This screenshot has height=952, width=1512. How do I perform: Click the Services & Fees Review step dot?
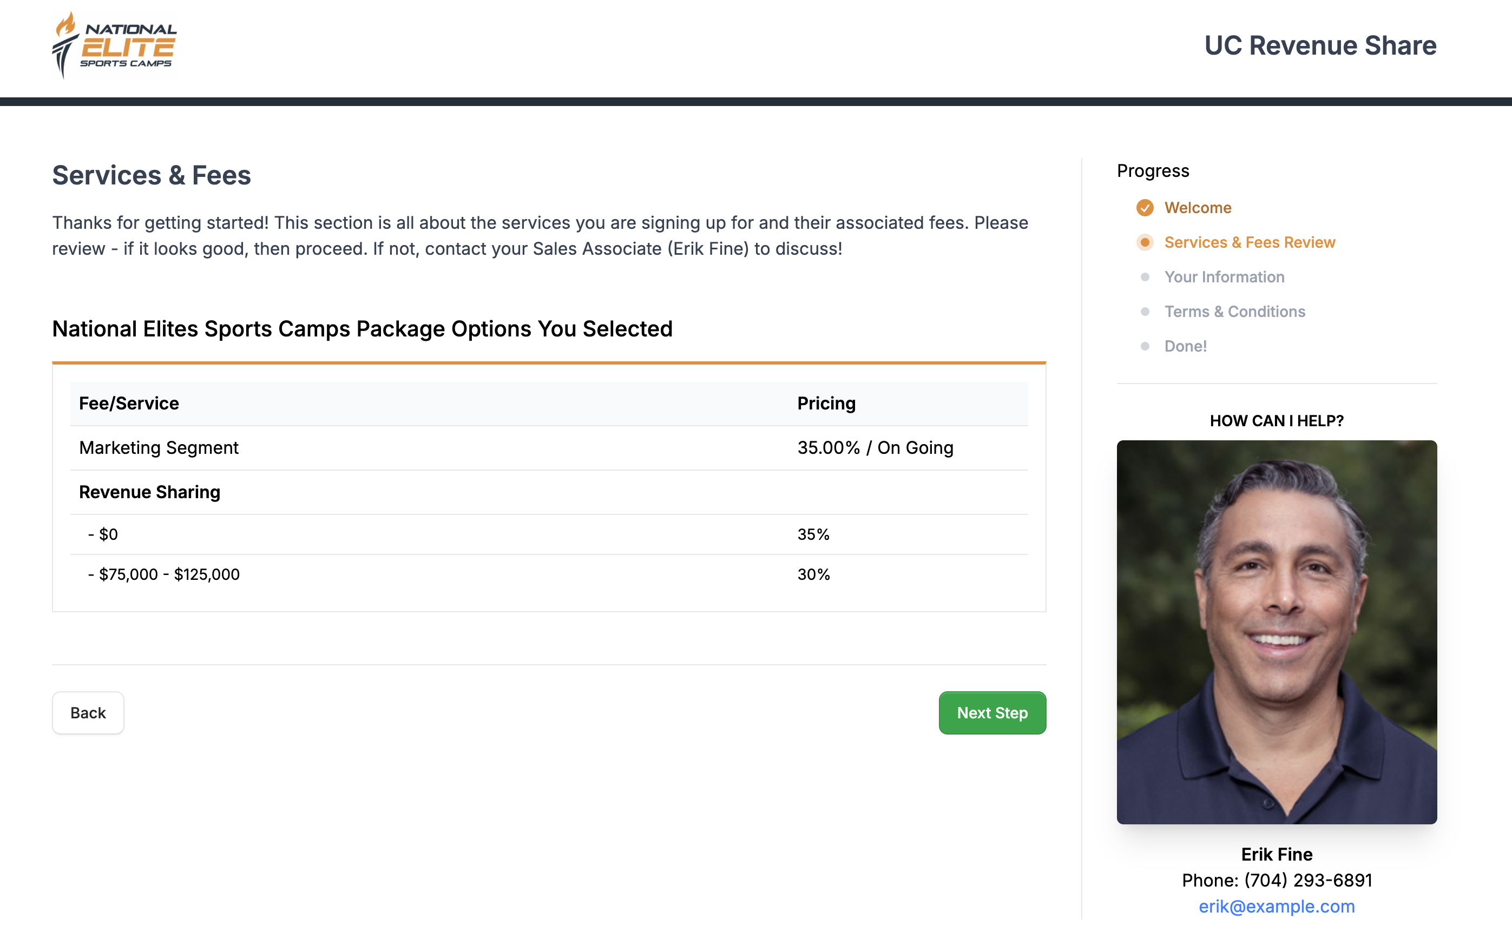click(x=1145, y=242)
